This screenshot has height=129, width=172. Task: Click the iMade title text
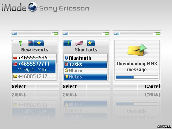[14, 7]
